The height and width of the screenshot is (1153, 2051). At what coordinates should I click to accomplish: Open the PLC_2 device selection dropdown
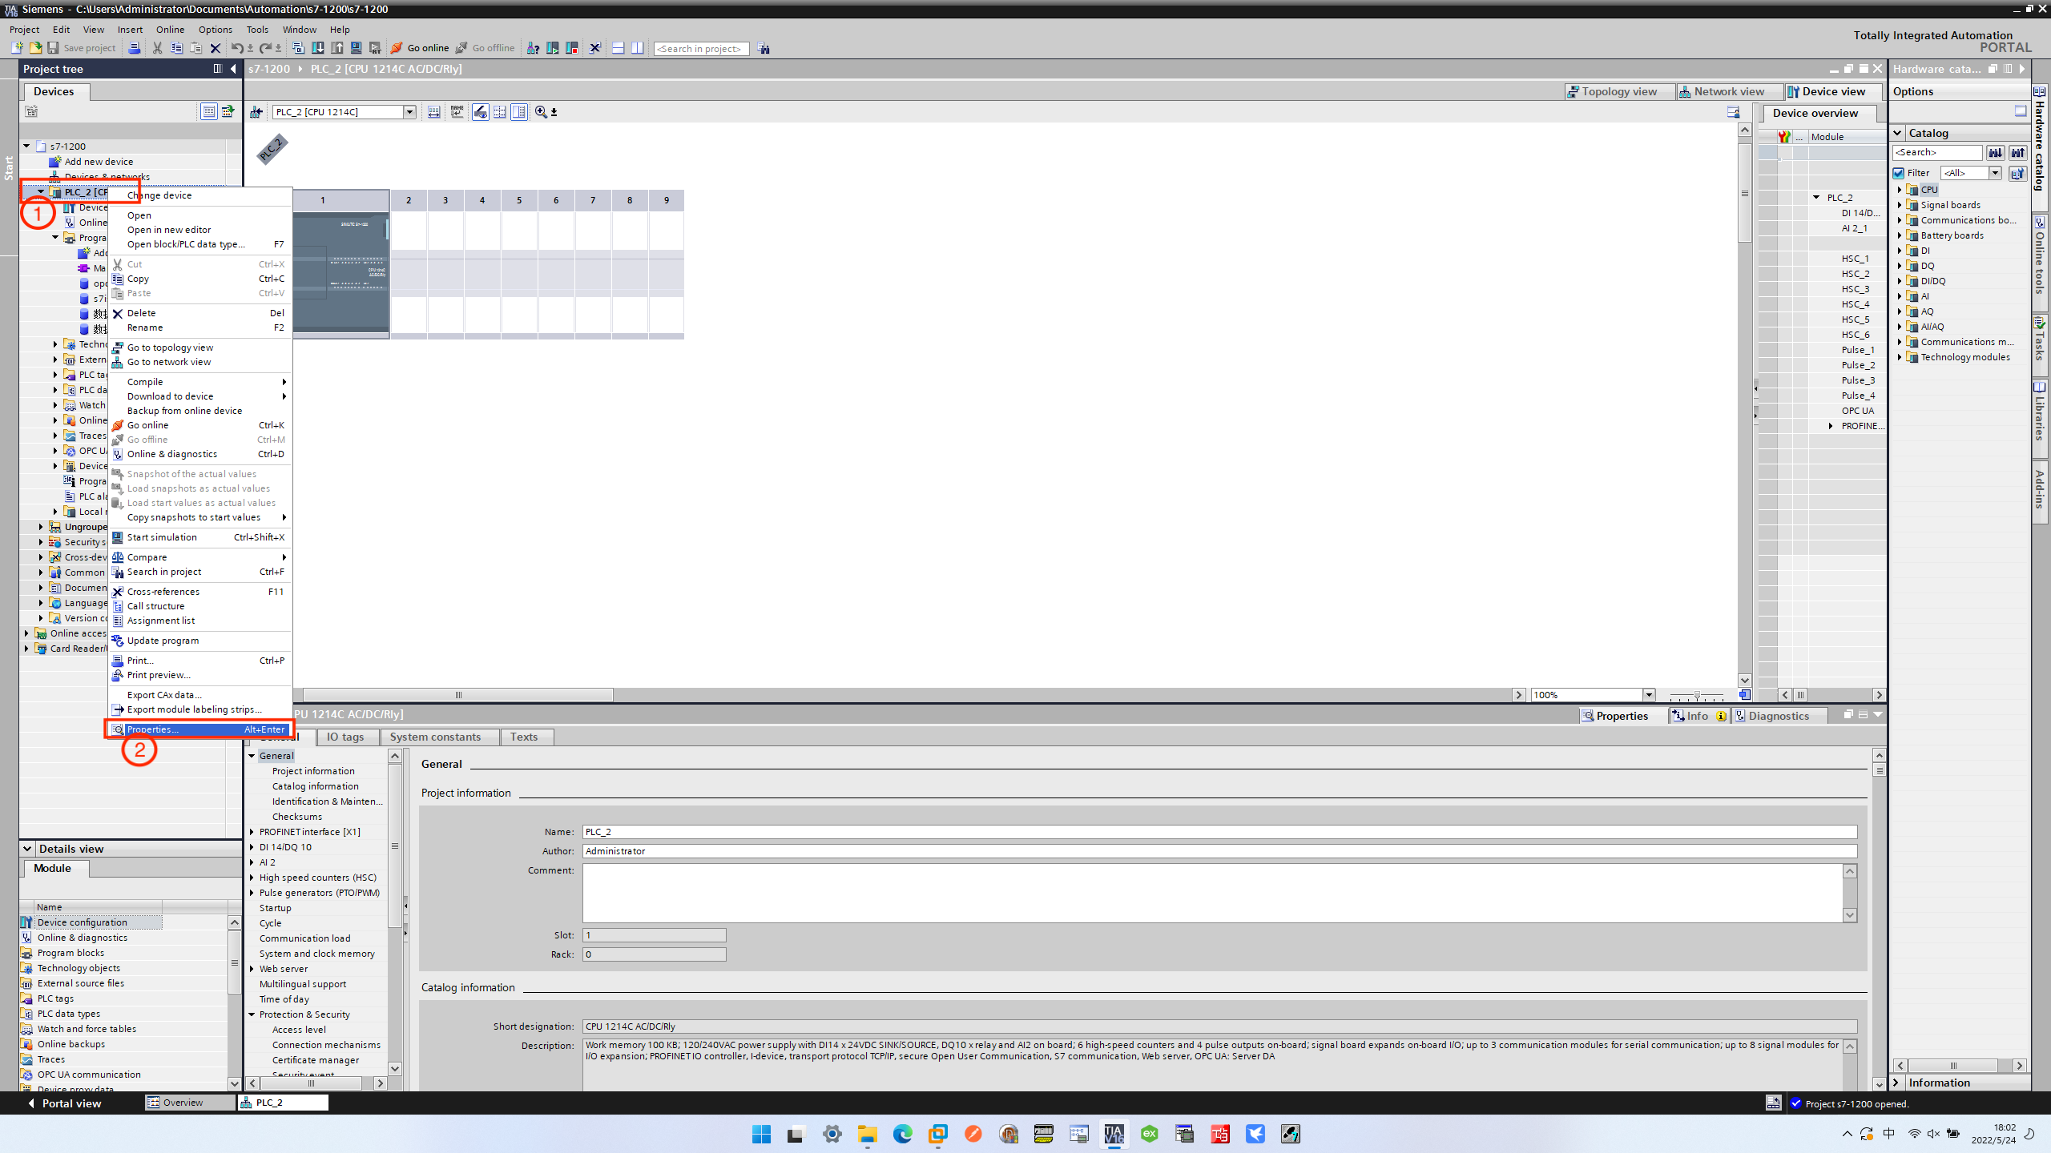(x=409, y=112)
